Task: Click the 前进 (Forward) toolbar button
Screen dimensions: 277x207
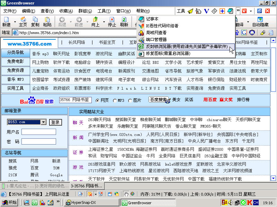Action: [79, 22]
